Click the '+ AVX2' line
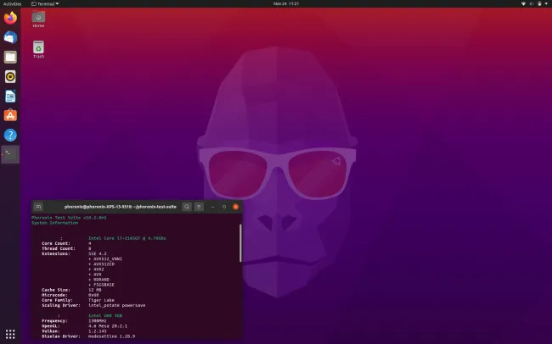The width and height of the screenshot is (552, 344). pyautogui.click(x=96, y=269)
